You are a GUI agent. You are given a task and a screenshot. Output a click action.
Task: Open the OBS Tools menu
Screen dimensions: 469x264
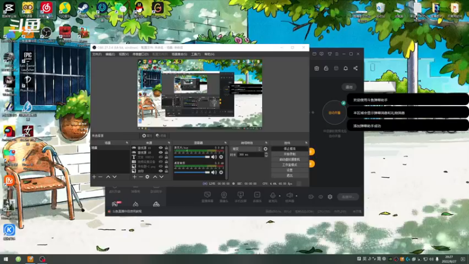point(196,54)
